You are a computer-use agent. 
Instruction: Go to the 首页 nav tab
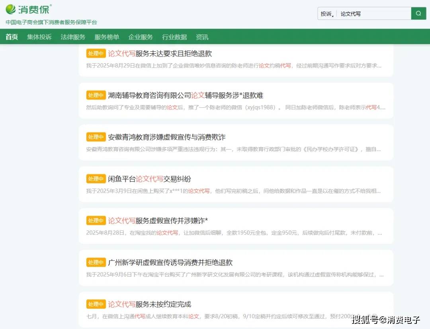click(x=12, y=37)
